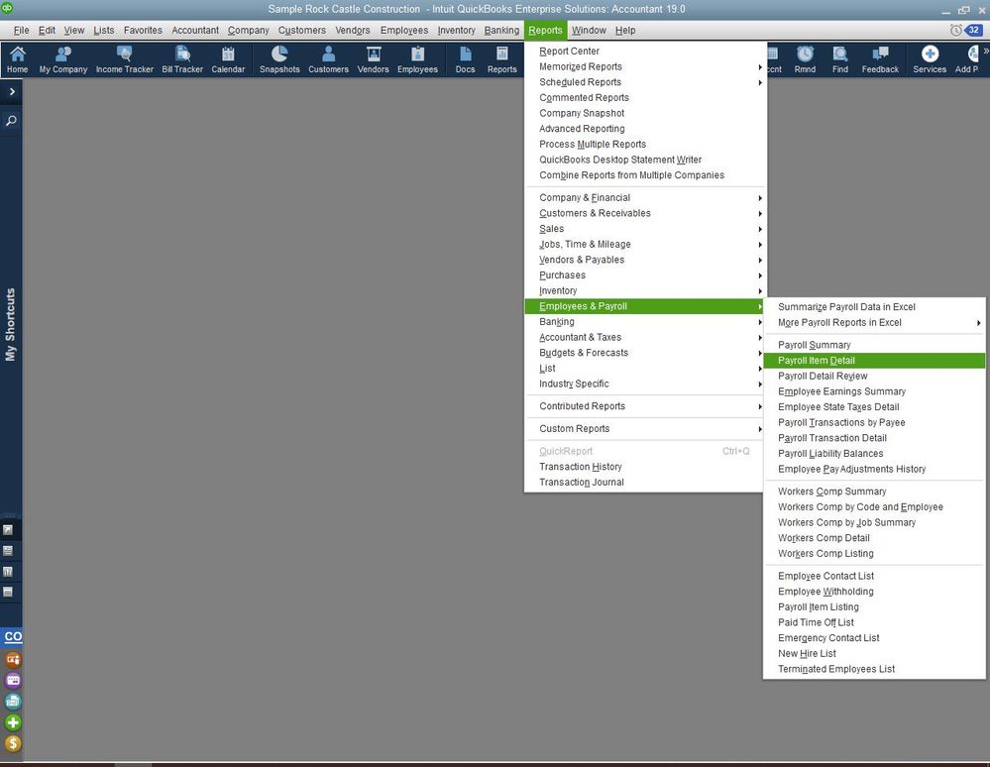
Task: Expand Customers & Receivables submenu
Action: (x=645, y=213)
